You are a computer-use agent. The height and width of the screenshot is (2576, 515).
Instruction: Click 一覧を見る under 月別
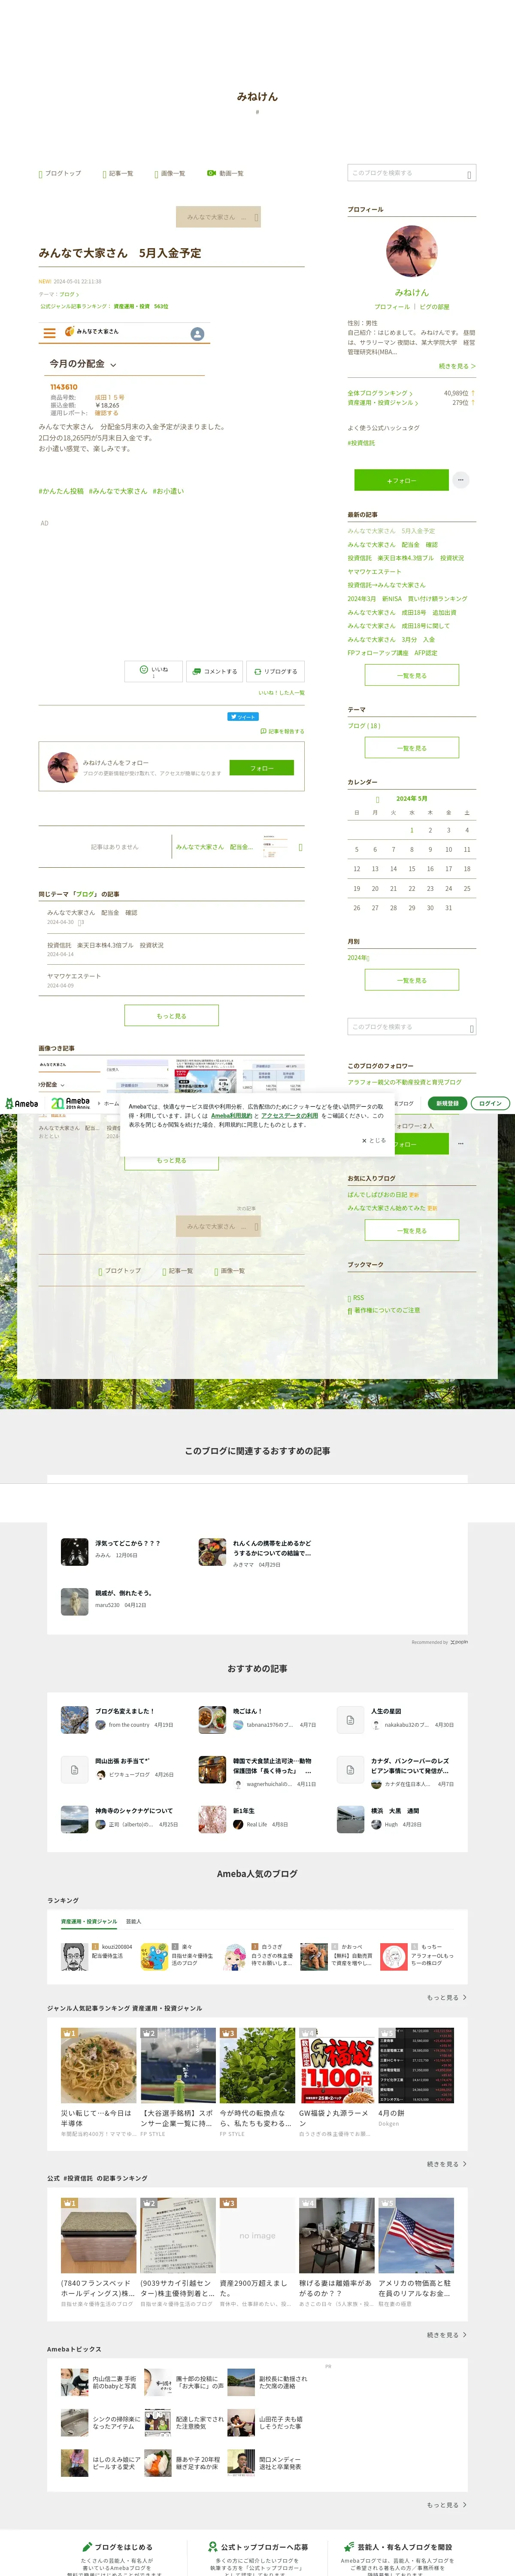point(411,980)
